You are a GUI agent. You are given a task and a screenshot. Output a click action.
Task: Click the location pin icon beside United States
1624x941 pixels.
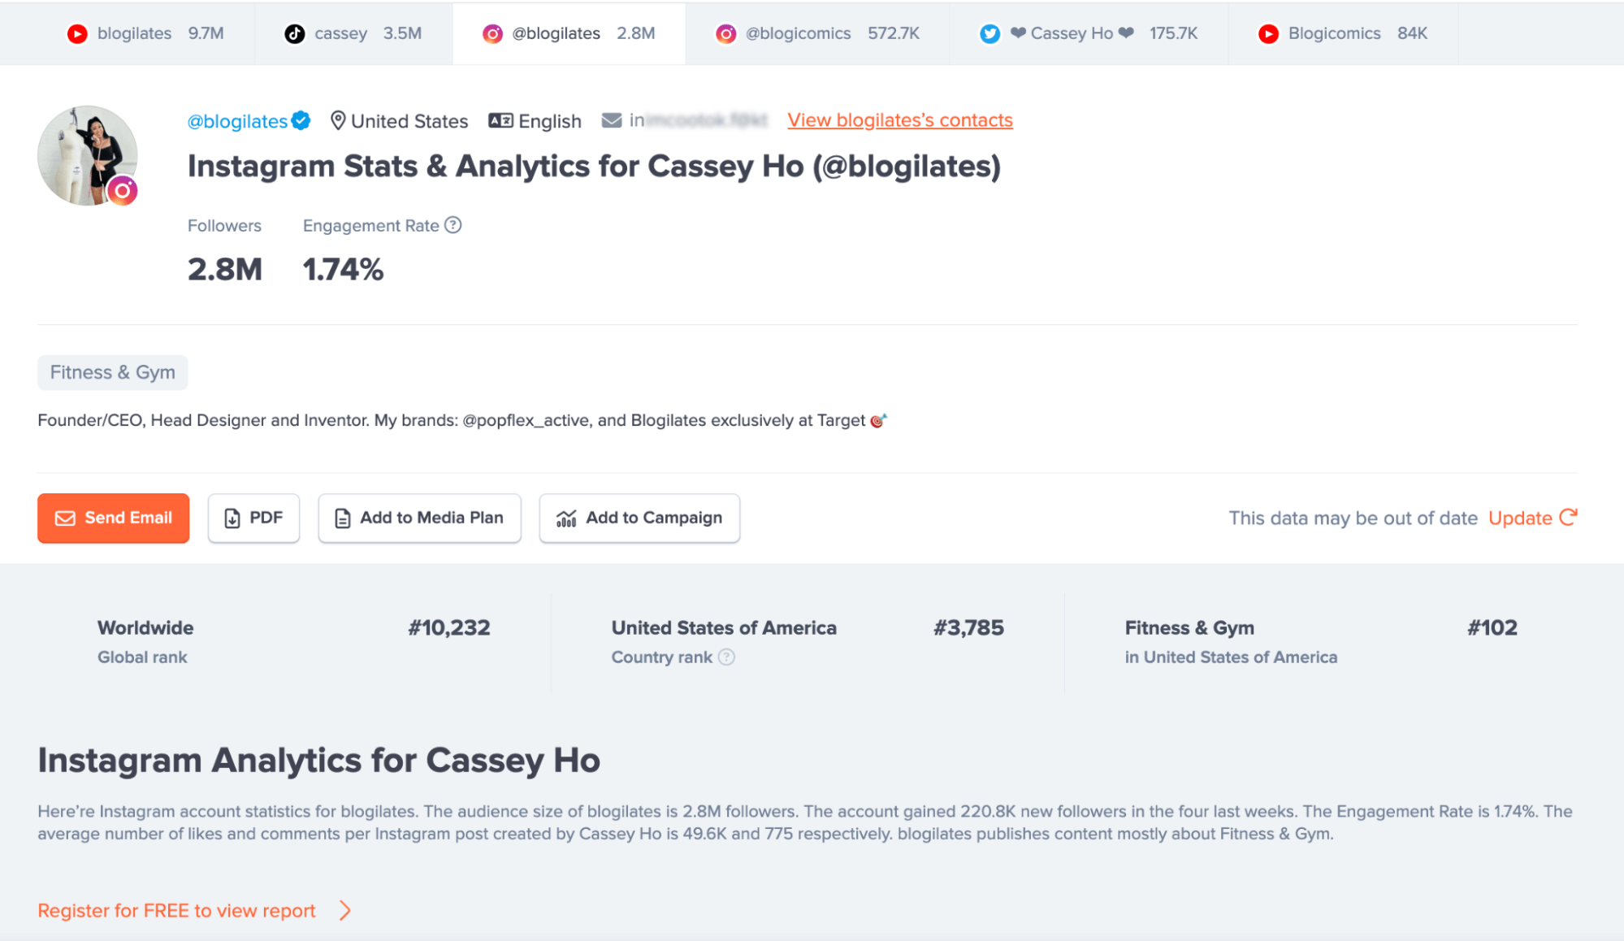[x=338, y=120]
